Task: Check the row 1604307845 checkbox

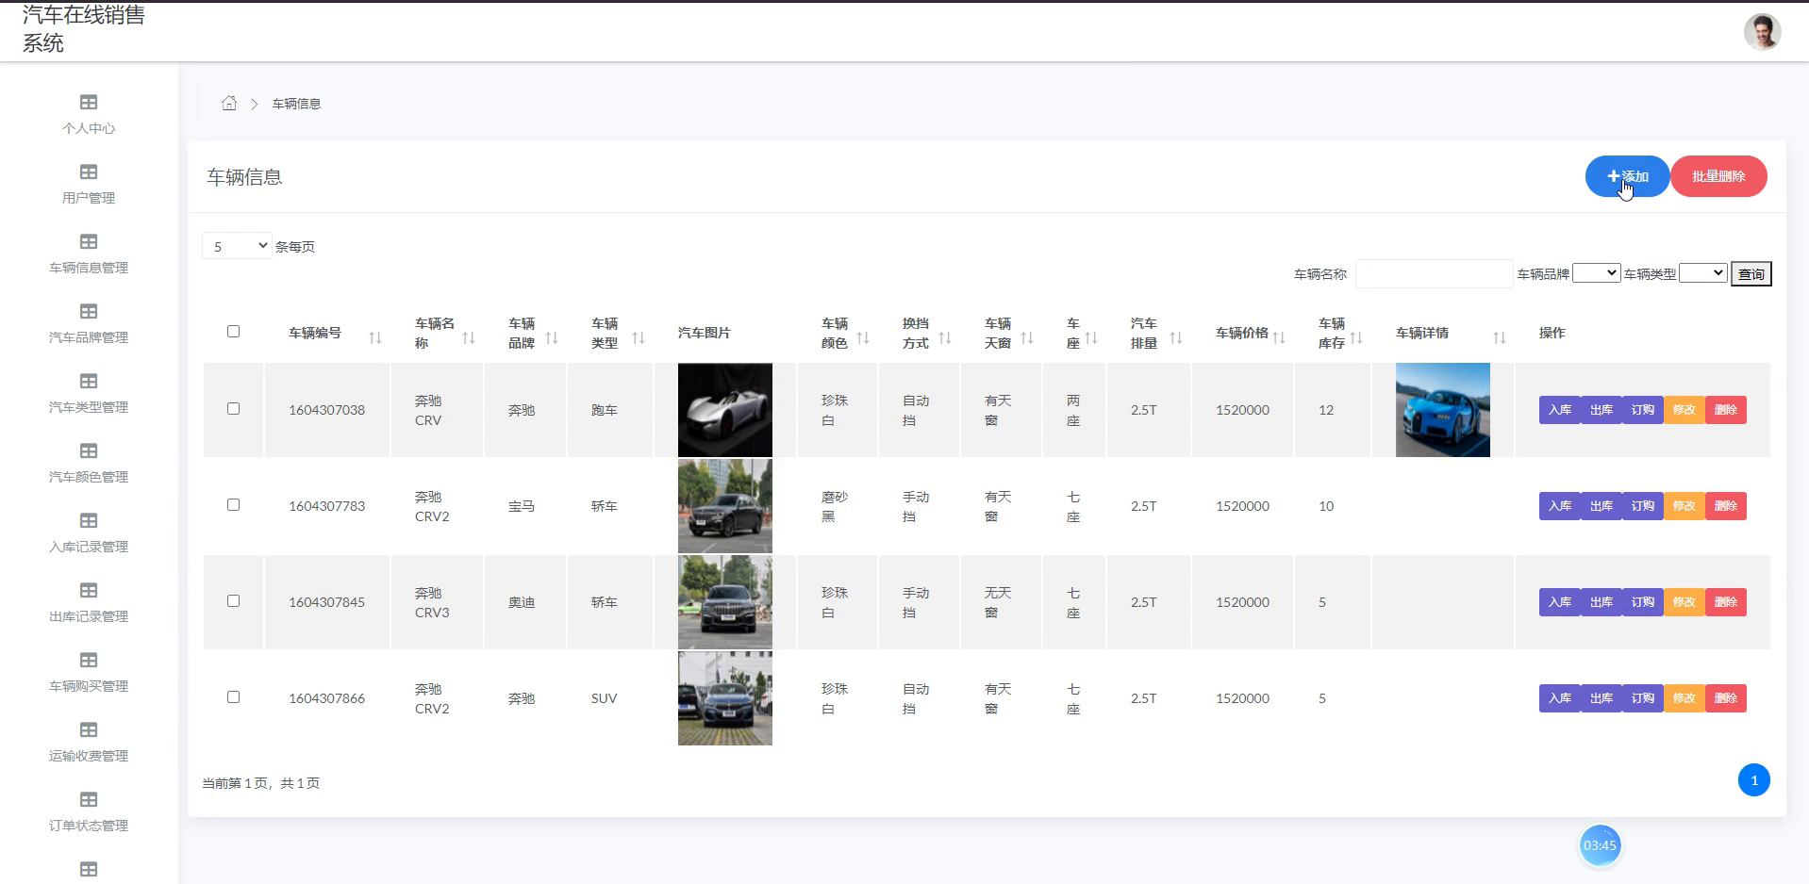Action: coord(233,601)
